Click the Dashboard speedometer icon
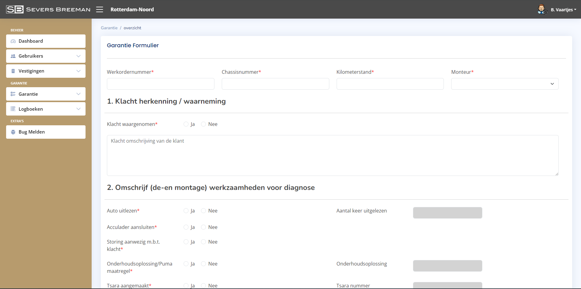 (13, 41)
